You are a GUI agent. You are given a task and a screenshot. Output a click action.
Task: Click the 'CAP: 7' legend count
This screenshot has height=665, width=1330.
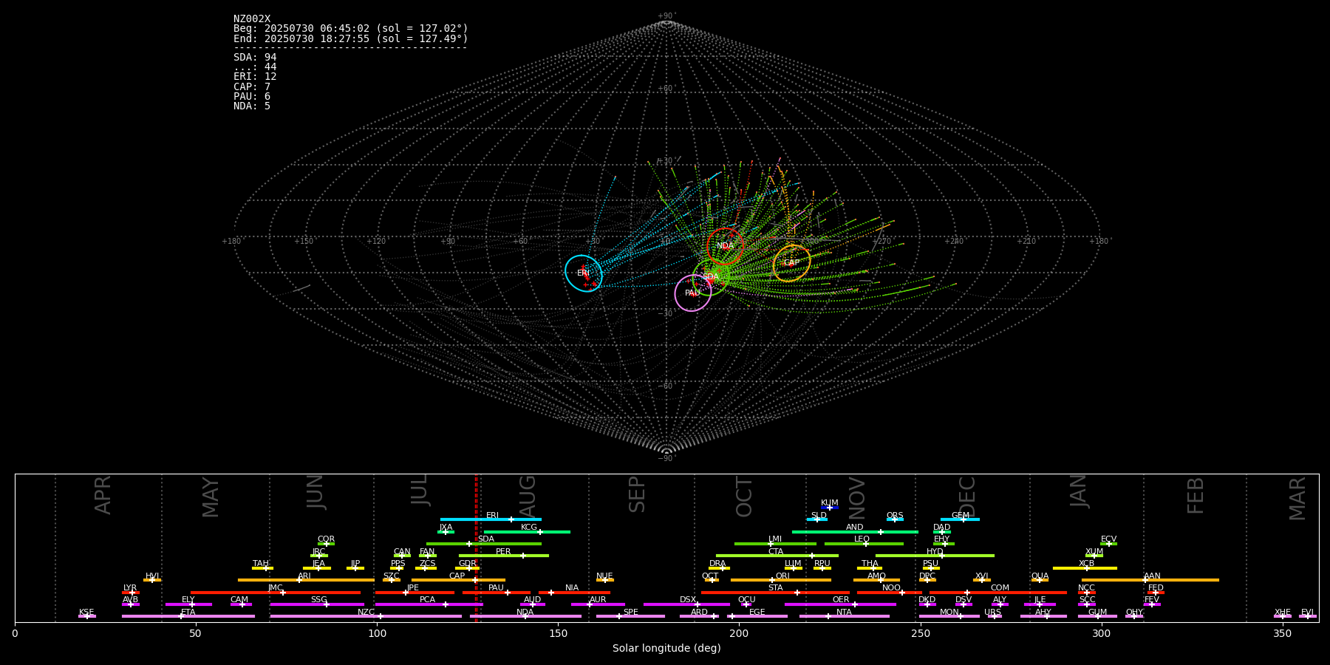tap(252, 87)
